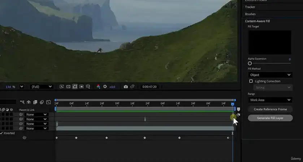Open the magnification ratio dropdown arrow

[x=22, y=87]
